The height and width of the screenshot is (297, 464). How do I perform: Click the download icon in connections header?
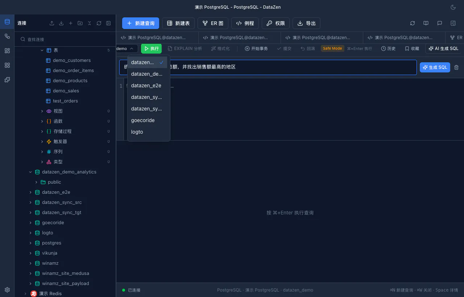[61, 23]
